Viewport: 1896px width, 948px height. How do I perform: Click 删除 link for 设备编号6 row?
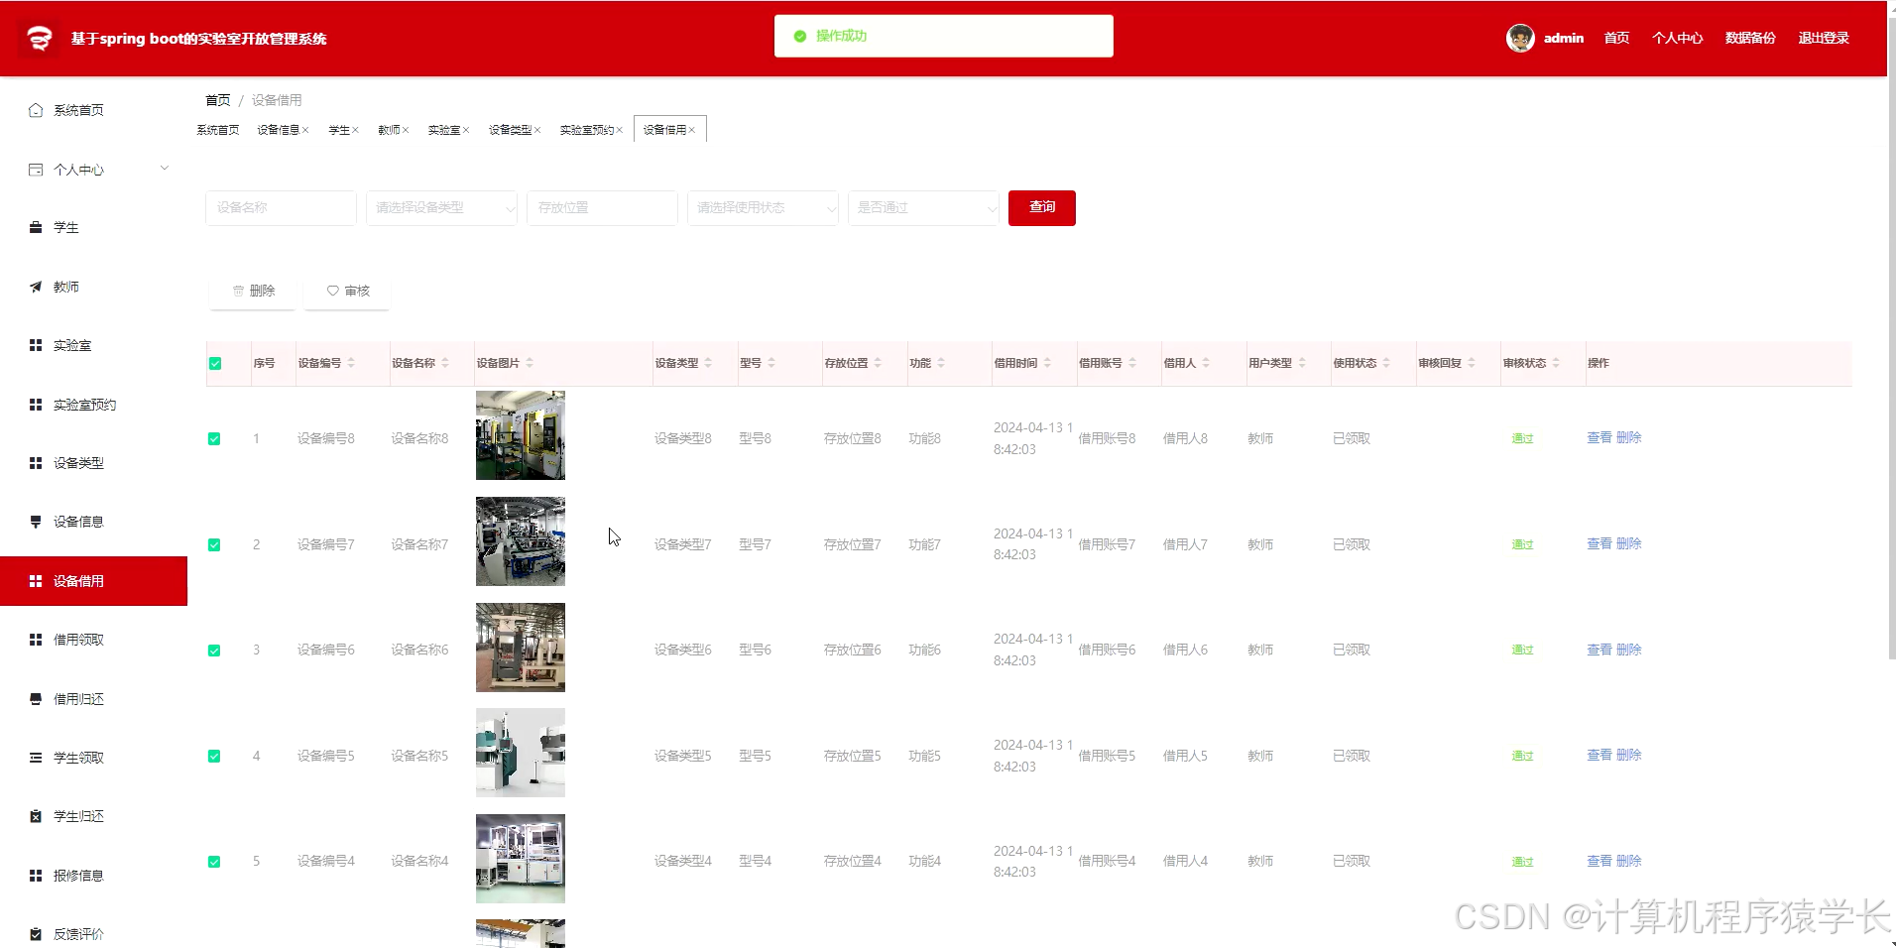pos(1628,650)
